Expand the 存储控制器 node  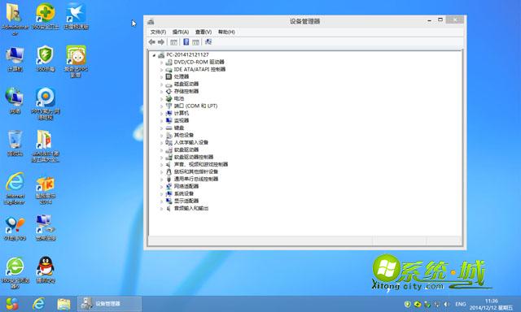pyautogui.click(x=161, y=92)
